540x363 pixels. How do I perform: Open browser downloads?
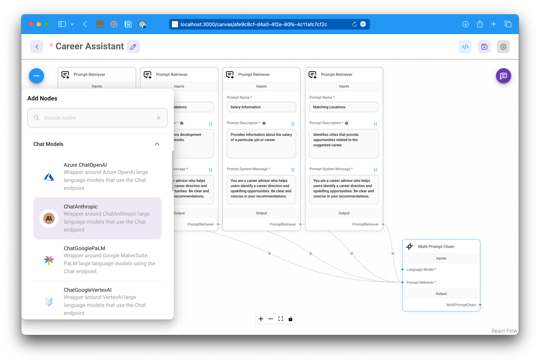[x=465, y=24]
